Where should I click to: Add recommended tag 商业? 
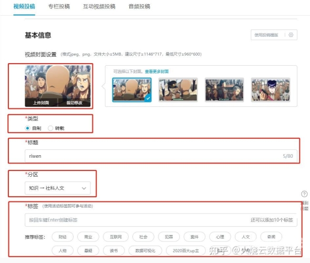(88, 237)
